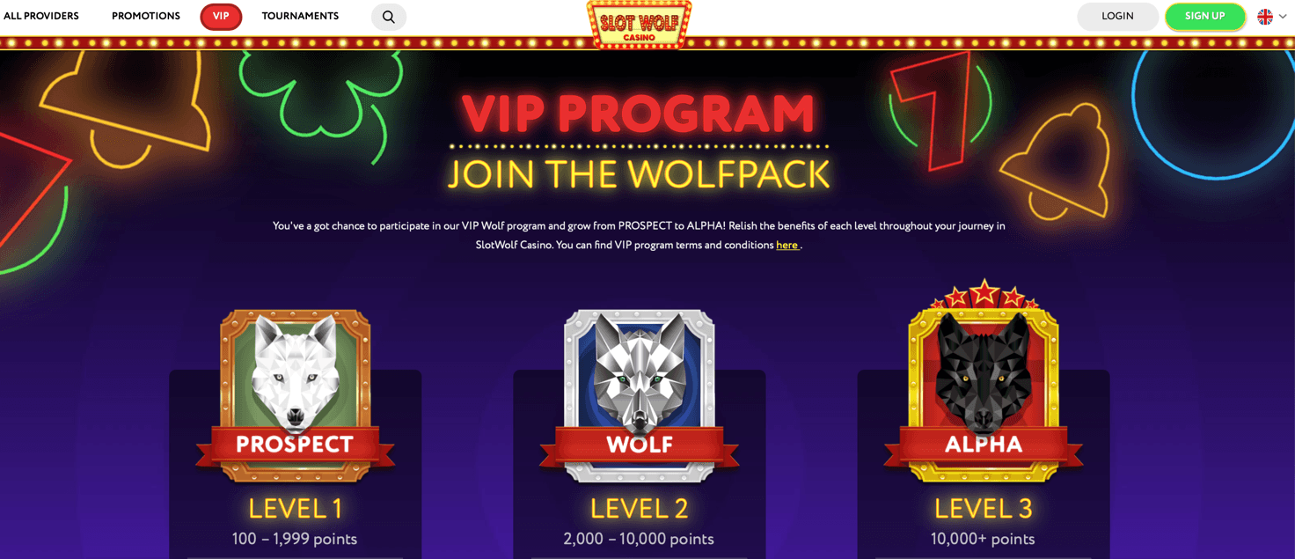The width and height of the screenshot is (1295, 559).
Task: Select the UK flag language icon
Action: click(1265, 17)
